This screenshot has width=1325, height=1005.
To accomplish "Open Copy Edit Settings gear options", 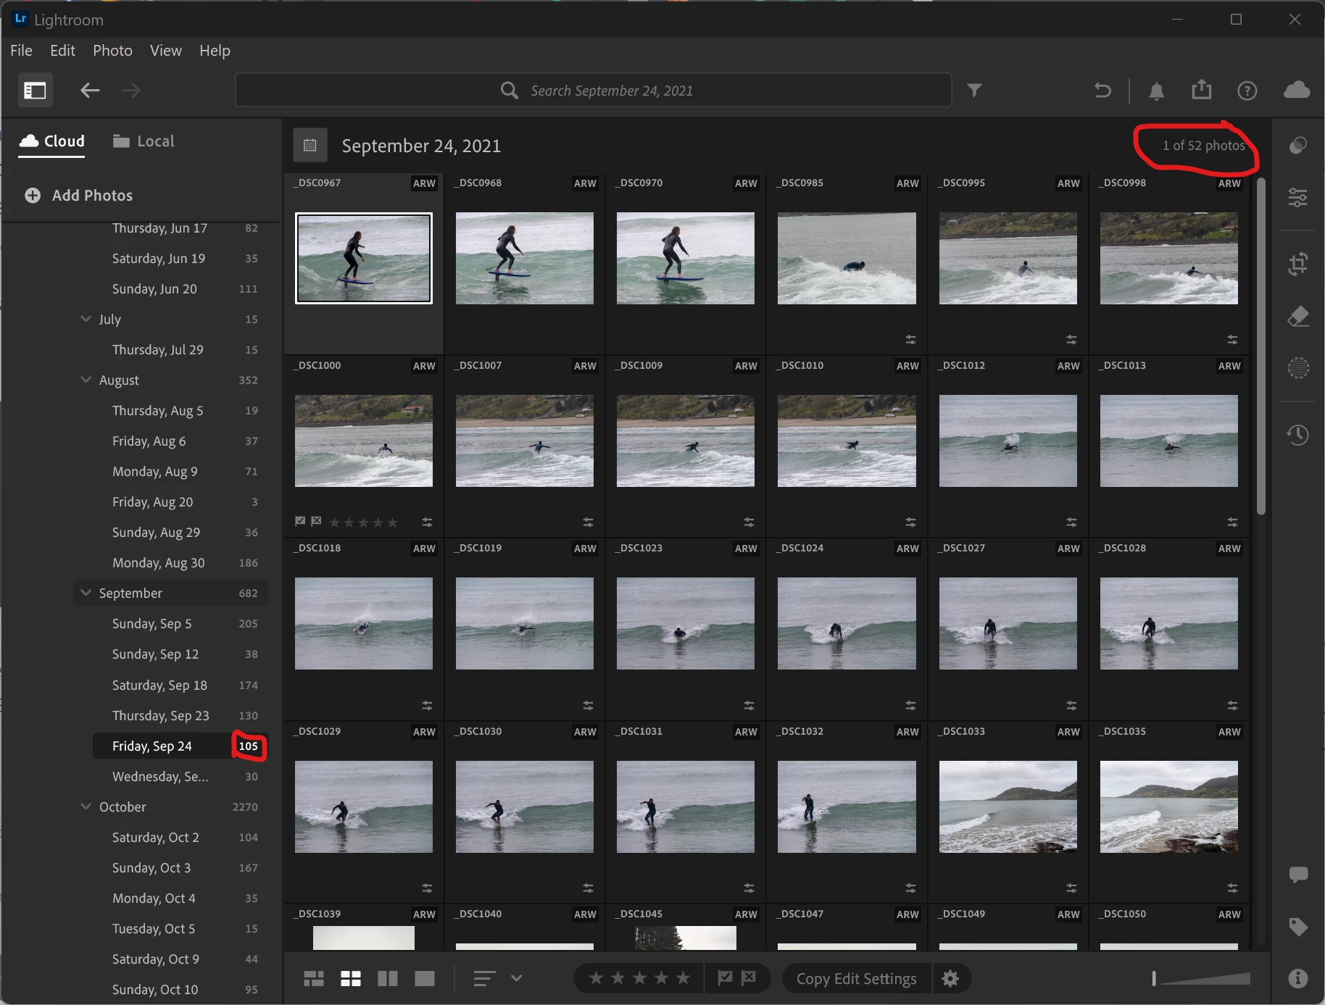I will click(950, 979).
